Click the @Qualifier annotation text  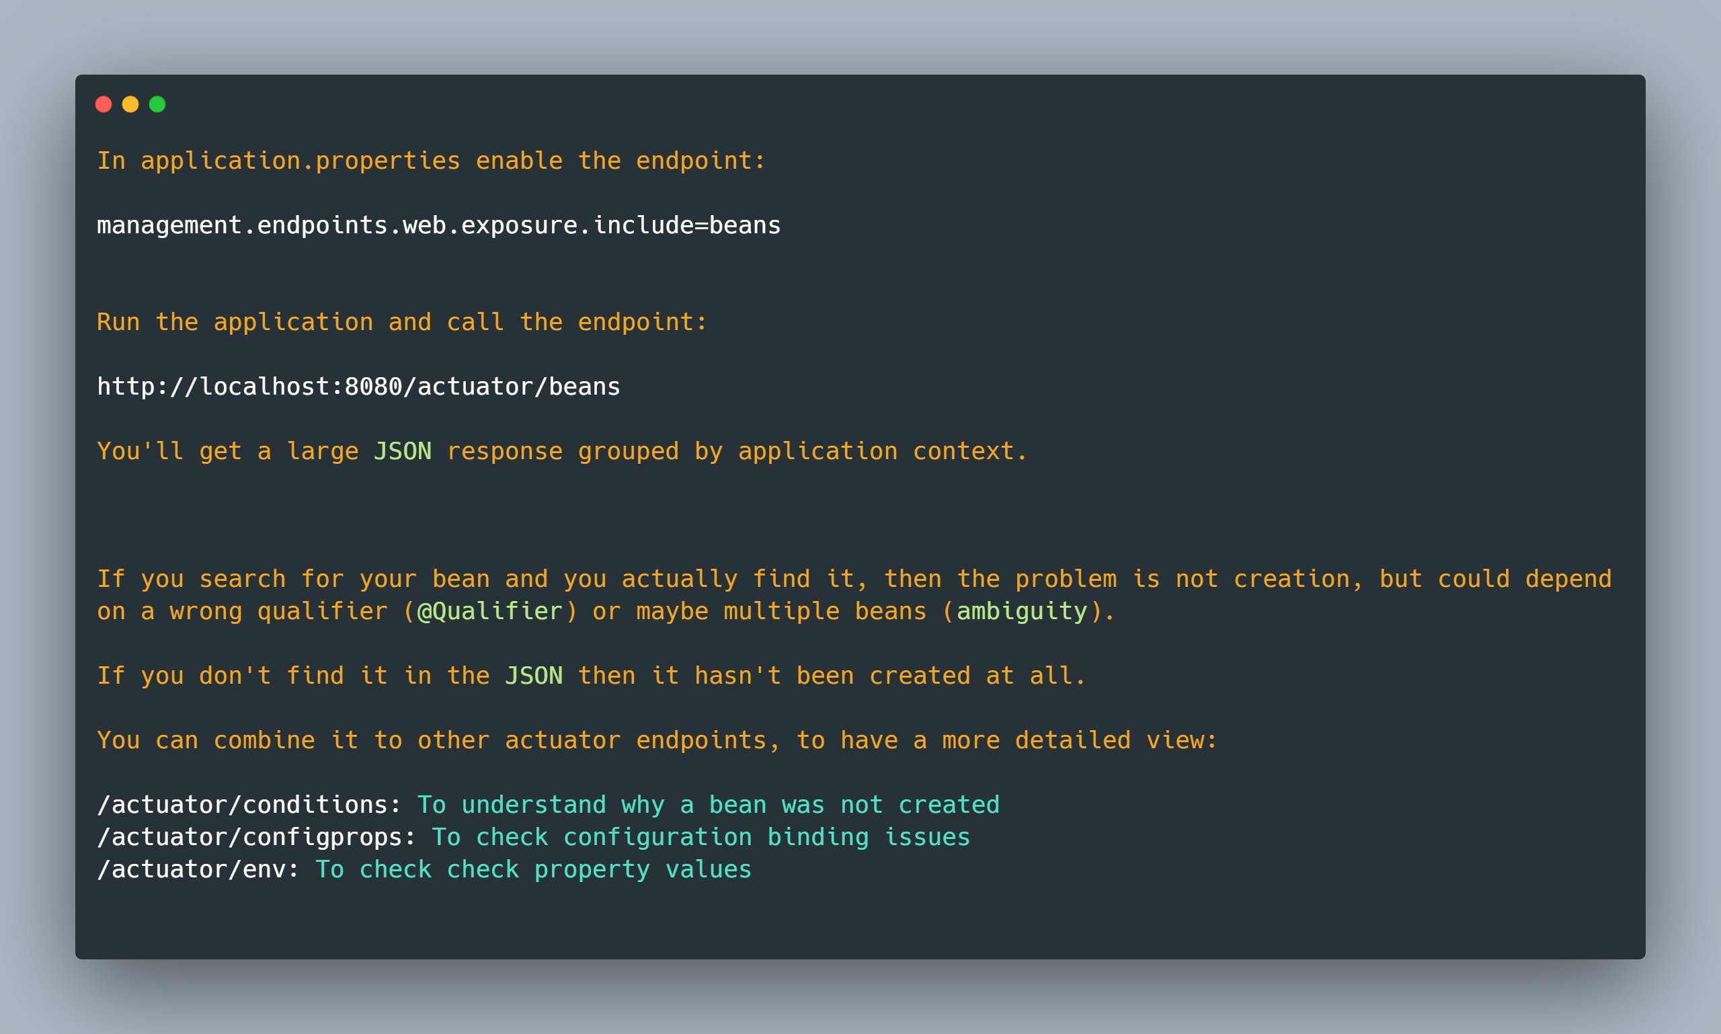pos(490,612)
